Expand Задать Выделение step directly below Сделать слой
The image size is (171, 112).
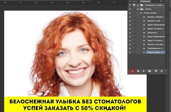pos(144,25)
